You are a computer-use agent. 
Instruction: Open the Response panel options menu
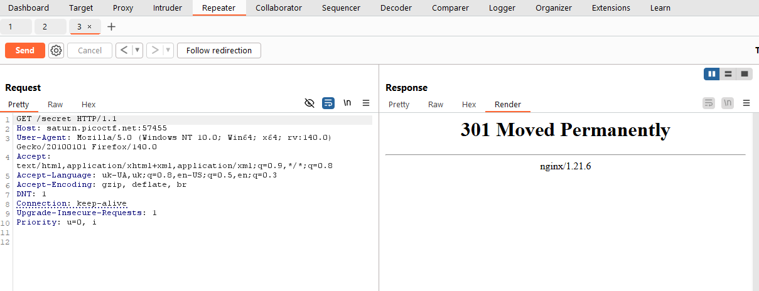pyautogui.click(x=746, y=103)
